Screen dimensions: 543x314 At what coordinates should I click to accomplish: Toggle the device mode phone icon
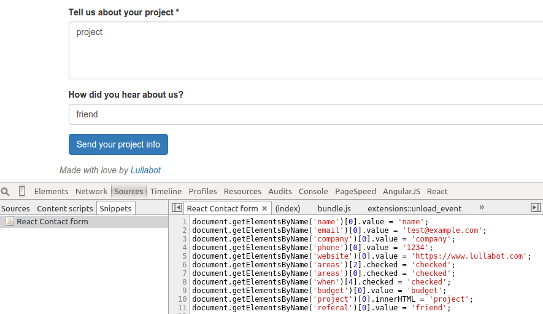(x=22, y=191)
